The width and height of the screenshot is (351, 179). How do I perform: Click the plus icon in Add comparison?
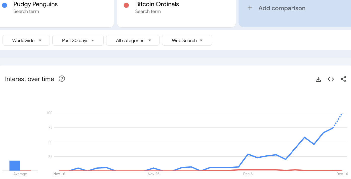[x=250, y=8]
